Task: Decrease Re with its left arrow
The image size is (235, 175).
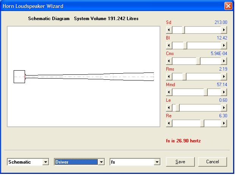Action: tap(169, 123)
